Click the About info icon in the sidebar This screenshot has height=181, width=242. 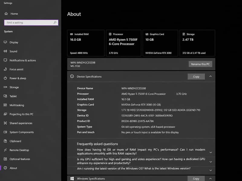[x=5, y=168]
